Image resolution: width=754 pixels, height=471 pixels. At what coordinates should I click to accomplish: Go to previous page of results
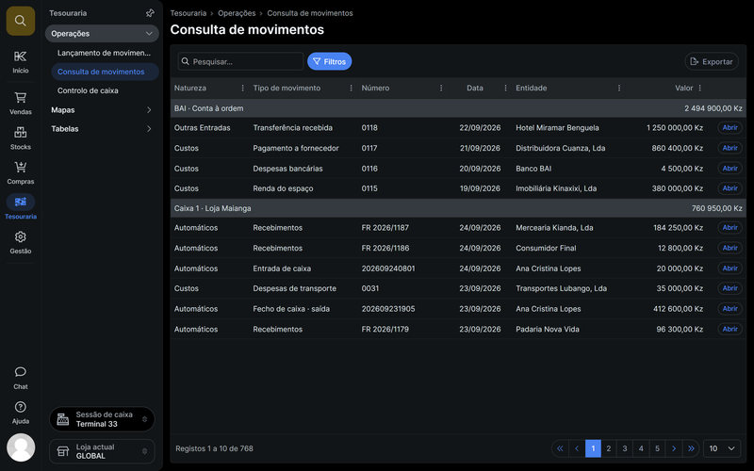point(577,448)
